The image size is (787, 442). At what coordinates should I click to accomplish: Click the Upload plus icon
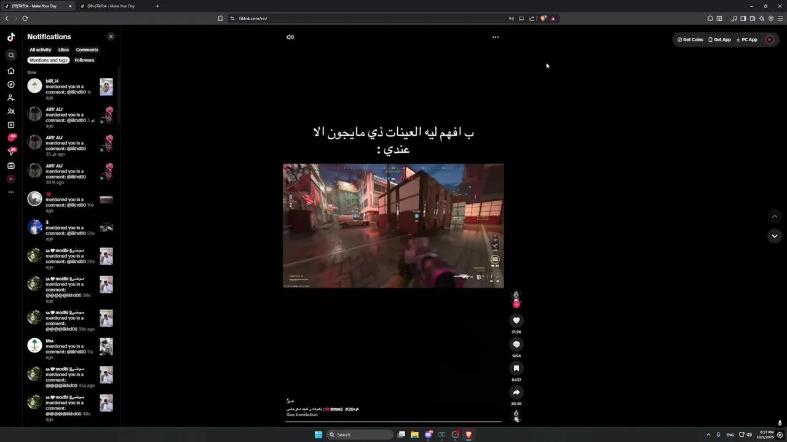click(x=11, y=125)
